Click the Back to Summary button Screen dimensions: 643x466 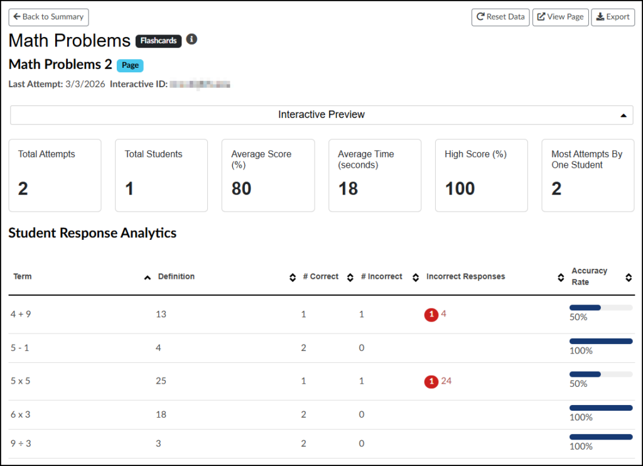[x=48, y=17]
